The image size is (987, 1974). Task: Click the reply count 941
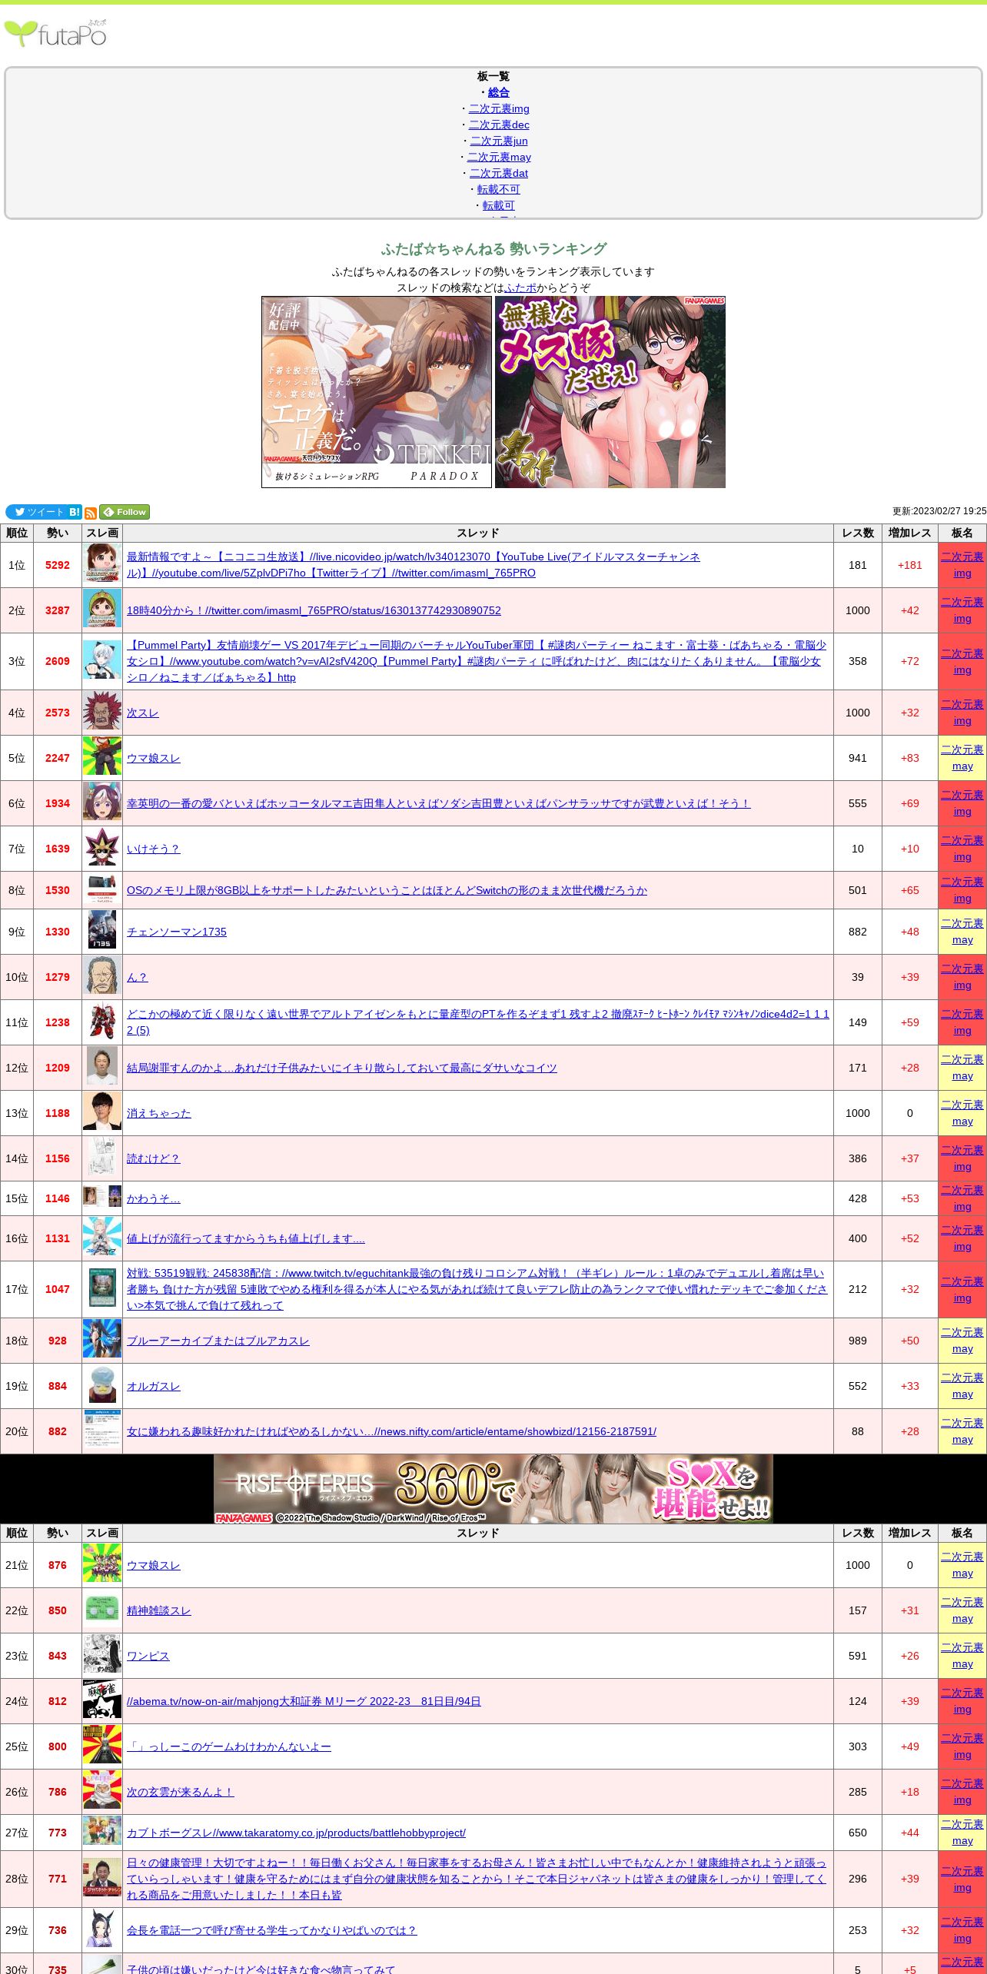[858, 758]
